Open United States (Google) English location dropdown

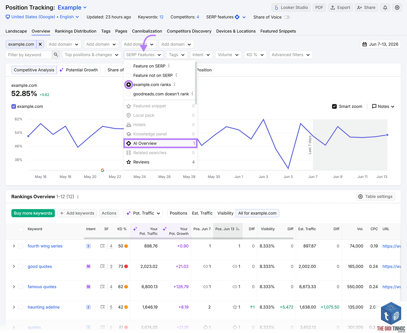(42, 17)
